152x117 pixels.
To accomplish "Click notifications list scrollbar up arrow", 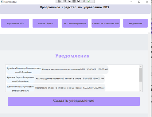I will 141,66.
